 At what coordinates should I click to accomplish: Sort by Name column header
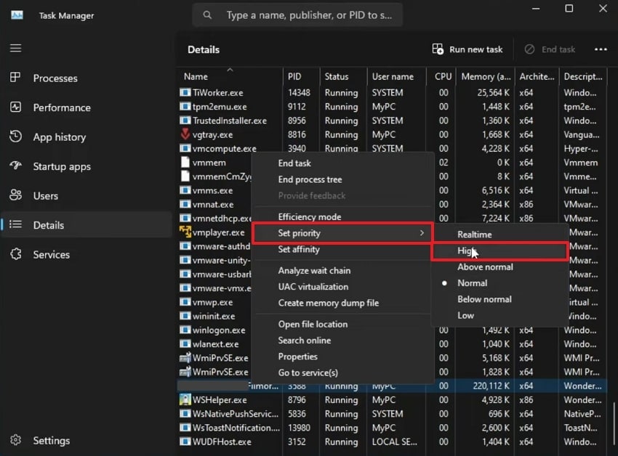point(230,76)
